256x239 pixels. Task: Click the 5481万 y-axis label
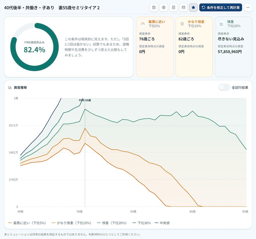(x=13, y=153)
